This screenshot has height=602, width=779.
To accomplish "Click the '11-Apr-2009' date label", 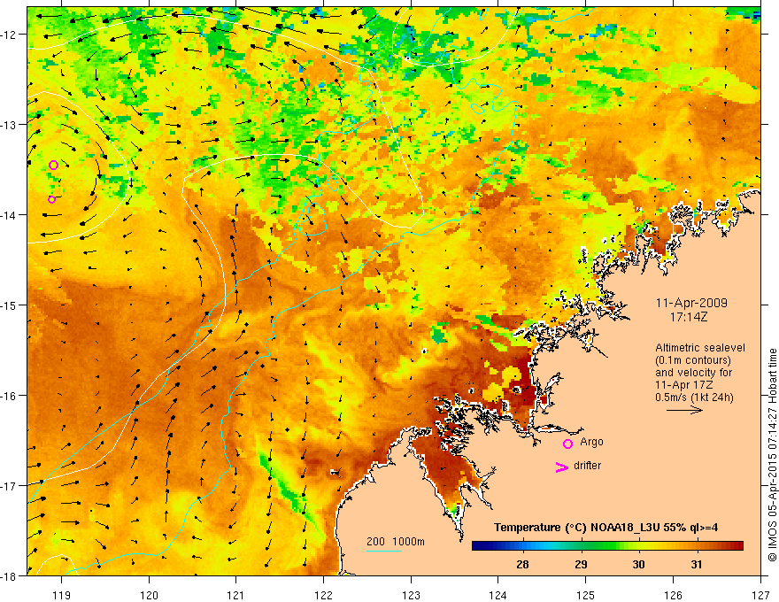I will tap(691, 303).
